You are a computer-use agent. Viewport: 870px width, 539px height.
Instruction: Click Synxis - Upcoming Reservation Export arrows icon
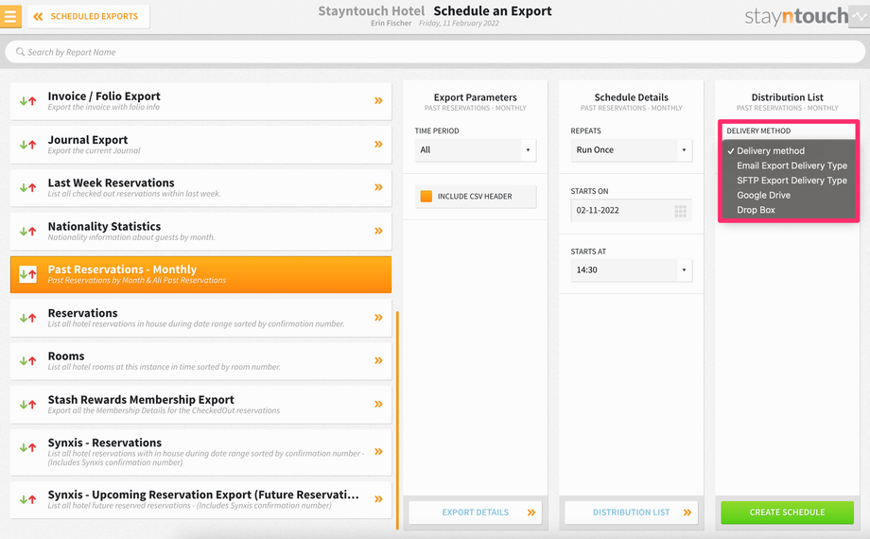[27, 499]
